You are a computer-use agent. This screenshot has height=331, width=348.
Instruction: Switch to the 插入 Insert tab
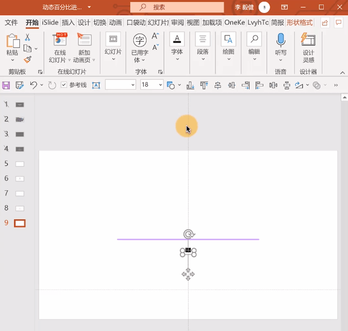(x=68, y=22)
